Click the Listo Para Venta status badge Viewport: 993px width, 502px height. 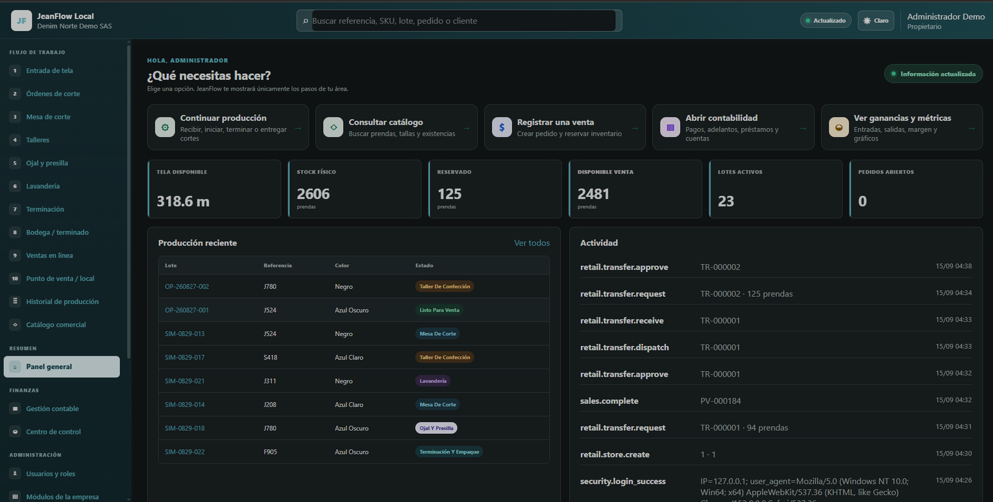(x=439, y=310)
